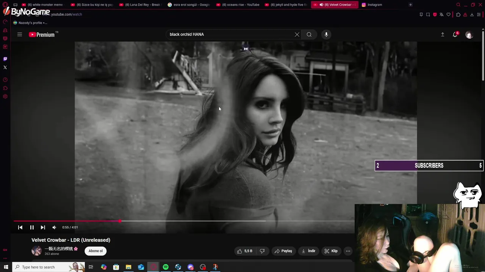Open Opera translate page icon

[441, 14]
